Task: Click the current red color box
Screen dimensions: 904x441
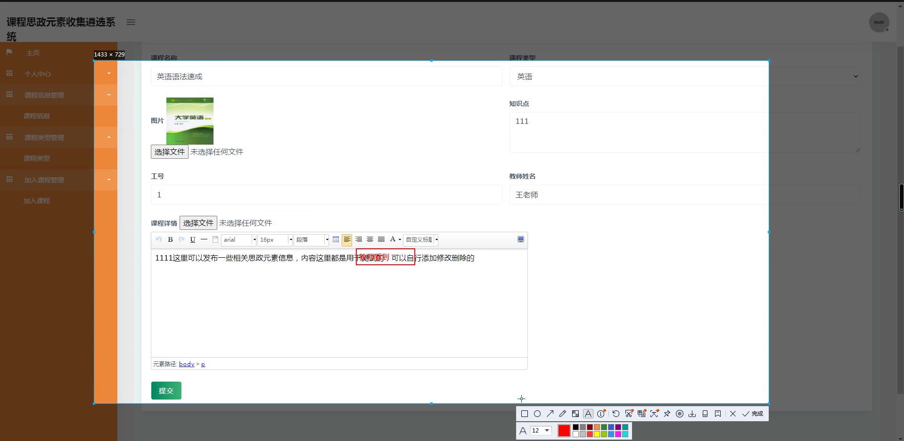Action: (x=564, y=431)
